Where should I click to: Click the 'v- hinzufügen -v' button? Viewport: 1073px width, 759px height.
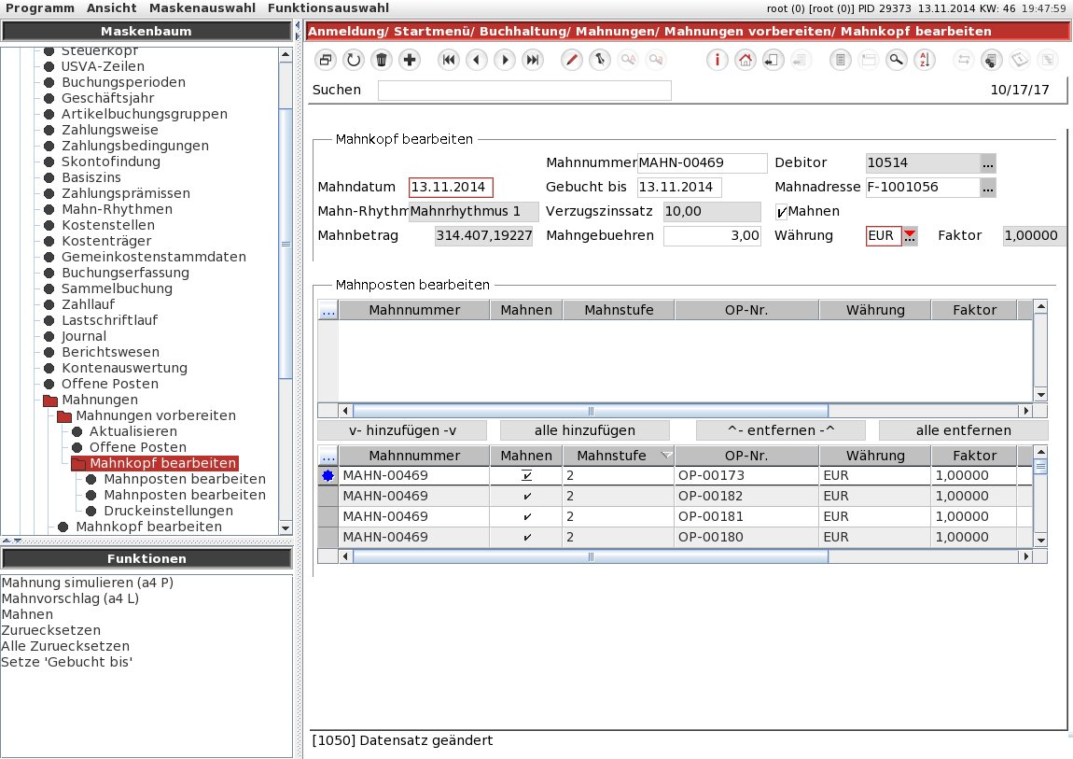(x=402, y=430)
